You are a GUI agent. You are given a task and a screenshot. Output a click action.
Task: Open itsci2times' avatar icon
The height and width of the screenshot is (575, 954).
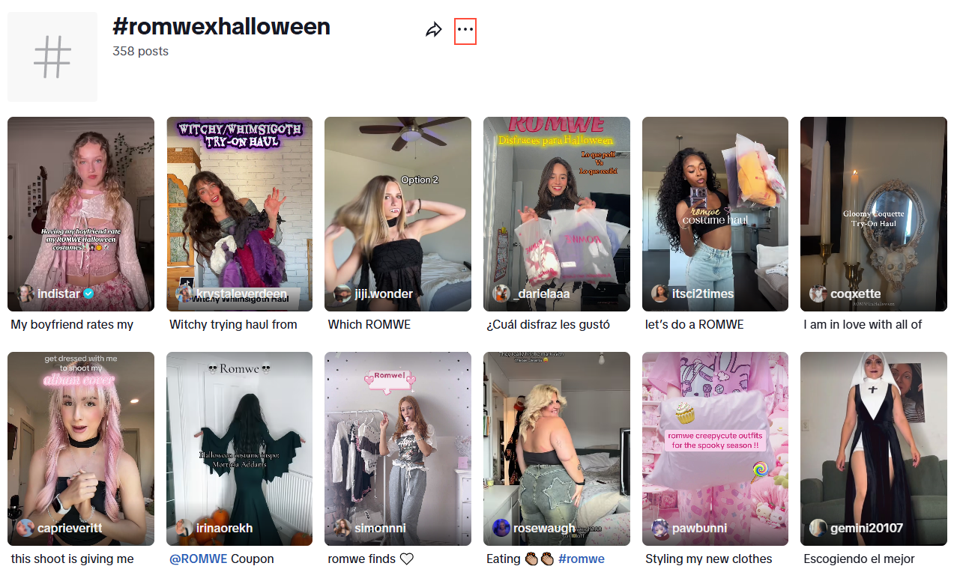pyautogui.click(x=660, y=293)
